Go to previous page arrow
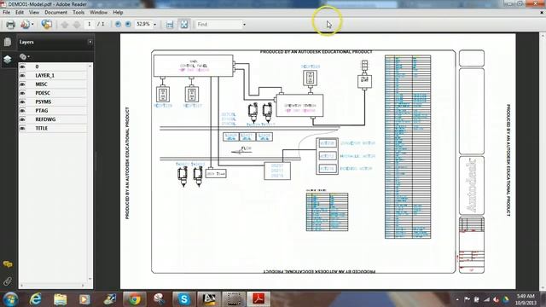Screen dimensions: 546x307 click(x=65, y=25)
